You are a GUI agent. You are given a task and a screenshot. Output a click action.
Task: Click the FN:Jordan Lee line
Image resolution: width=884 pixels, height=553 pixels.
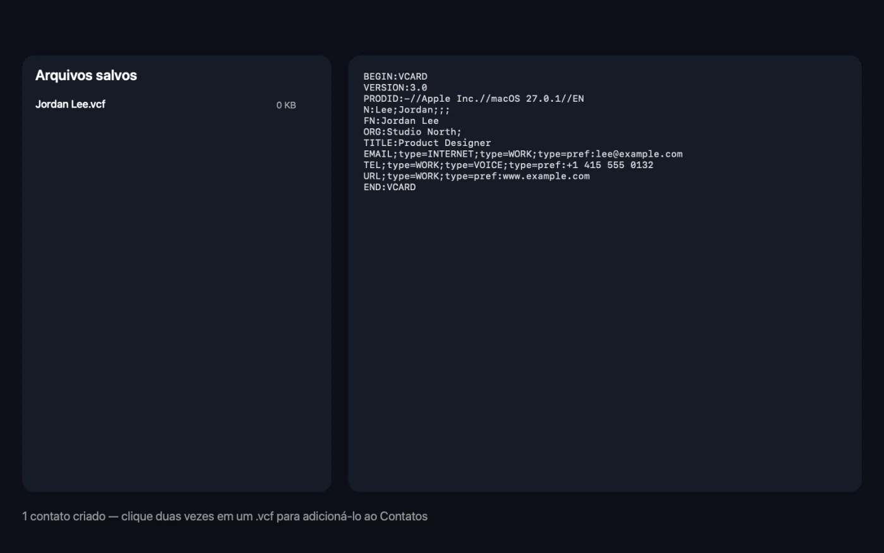[x=401, y=121]
